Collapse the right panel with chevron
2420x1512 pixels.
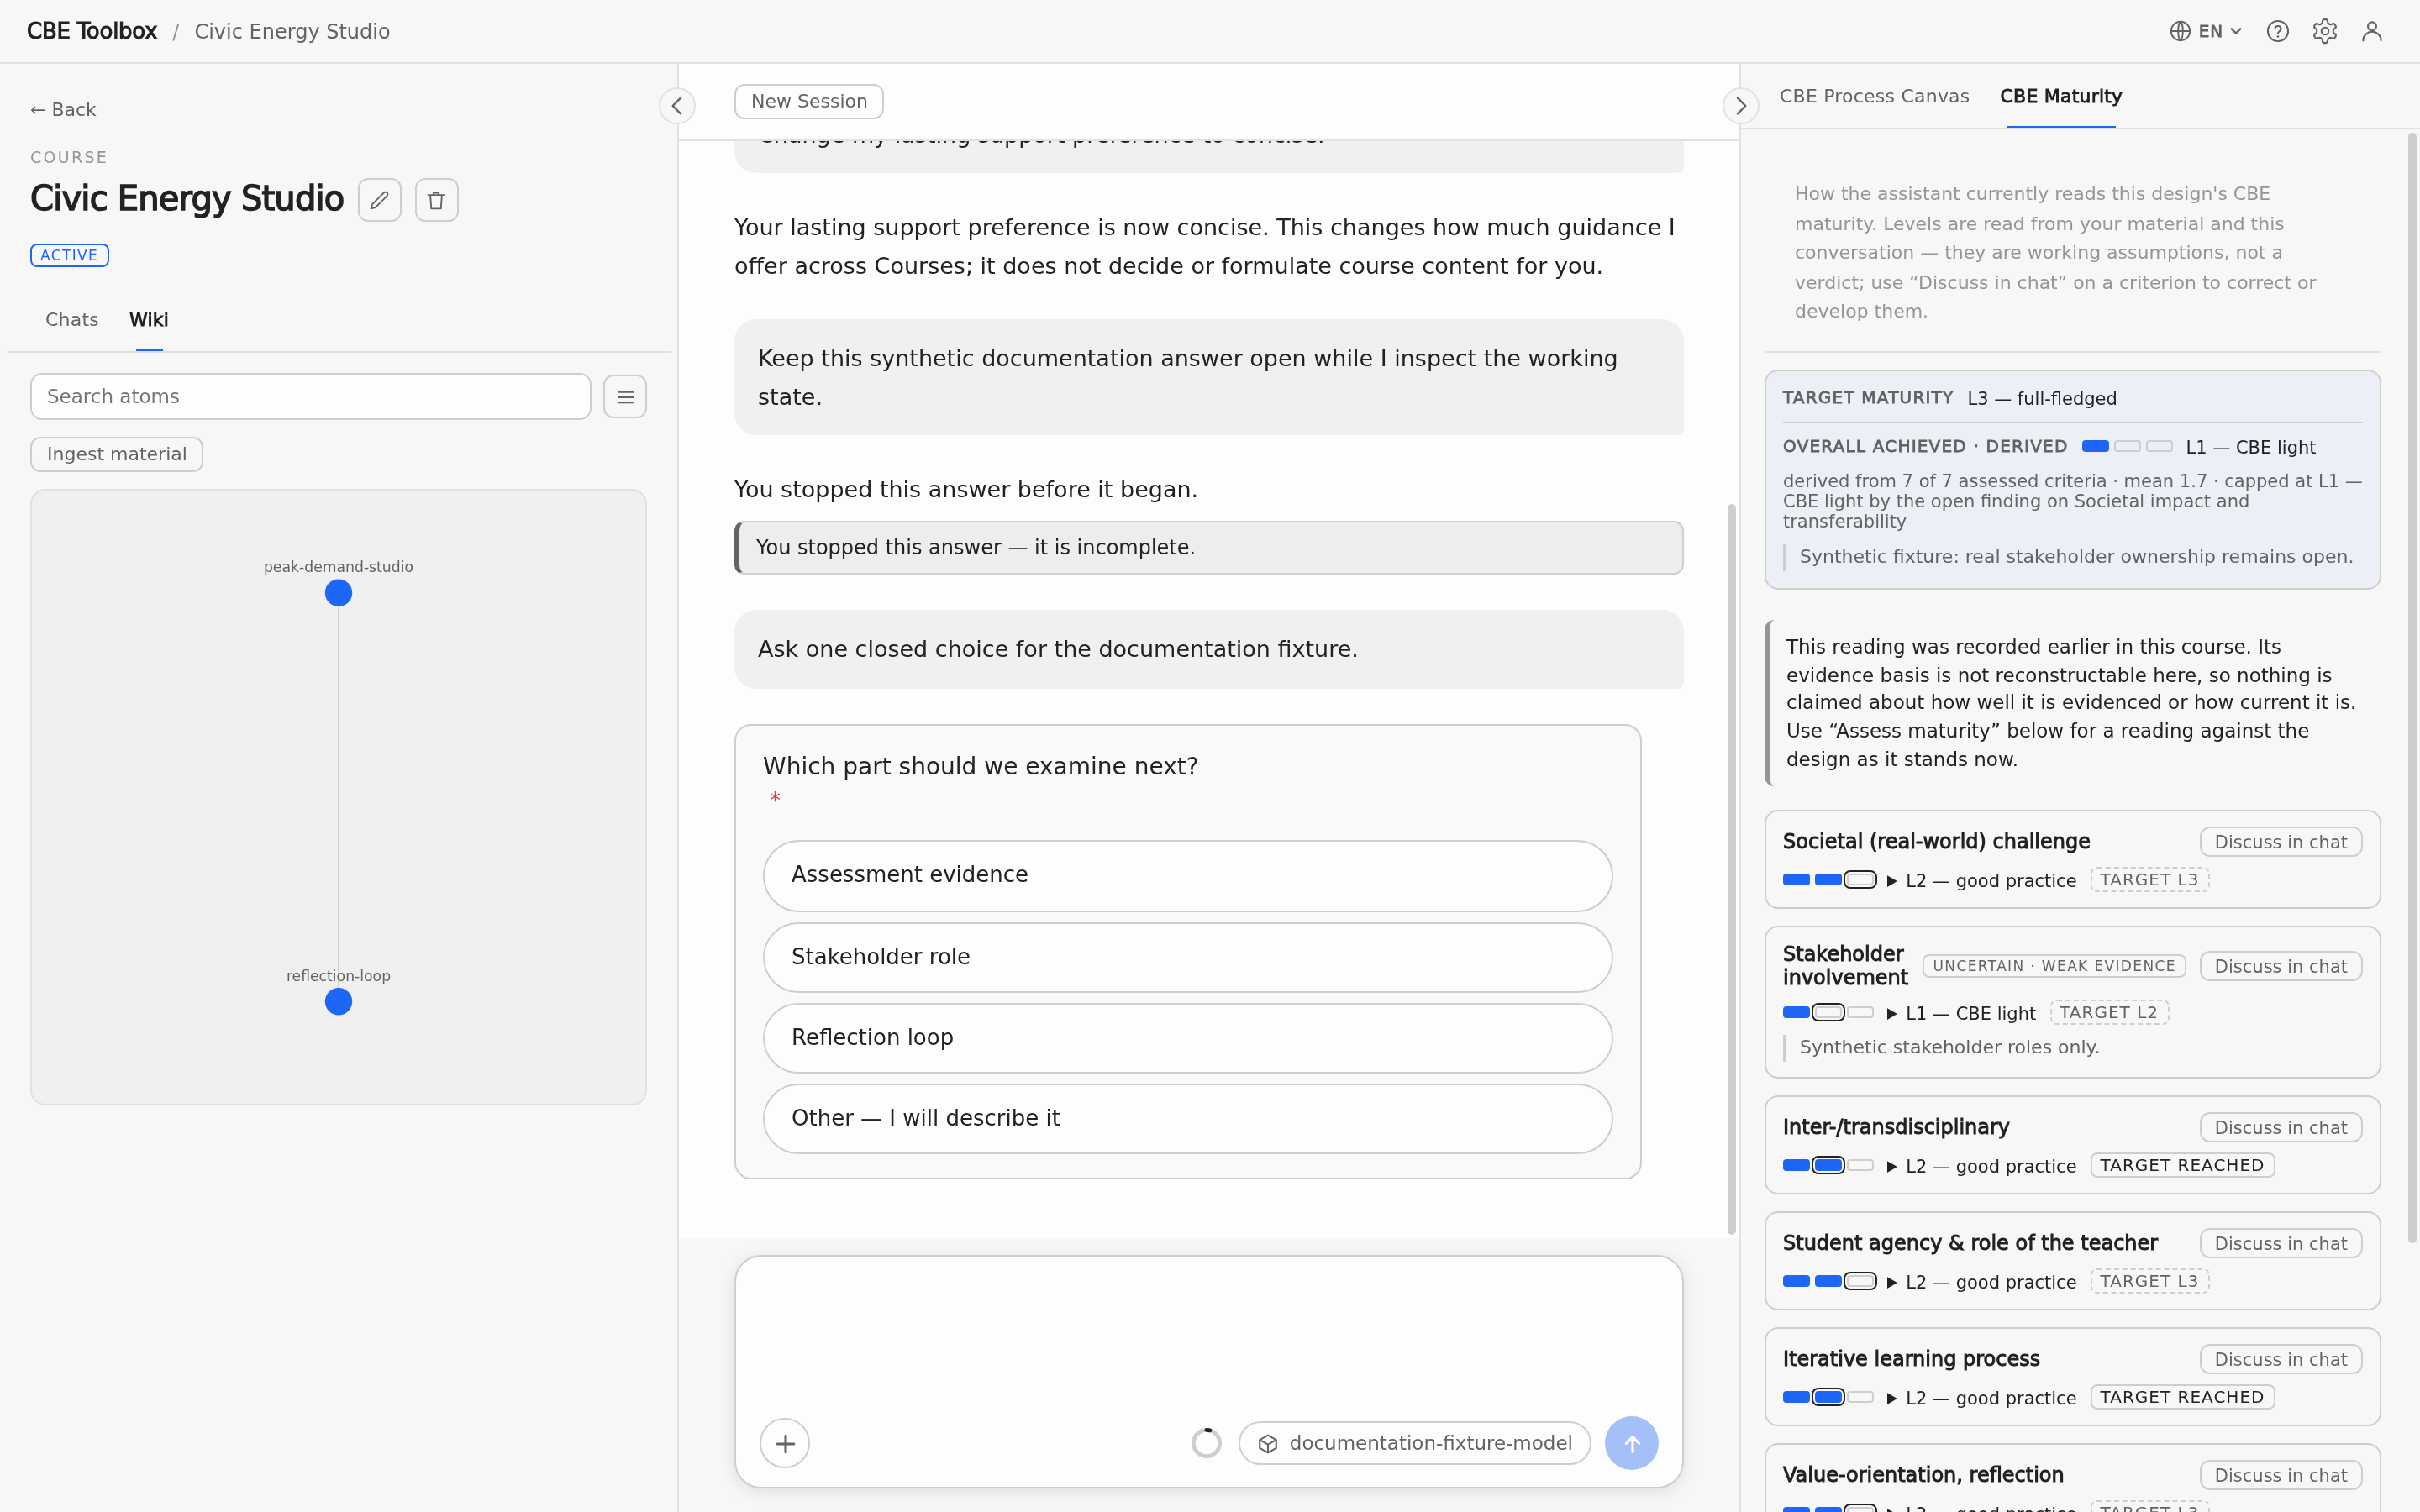(x=1740, y=105)
